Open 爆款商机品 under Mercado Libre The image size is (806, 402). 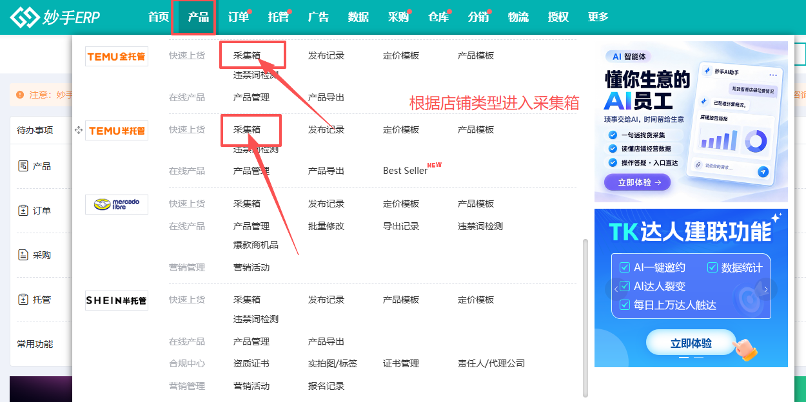[x=256, y=245]
